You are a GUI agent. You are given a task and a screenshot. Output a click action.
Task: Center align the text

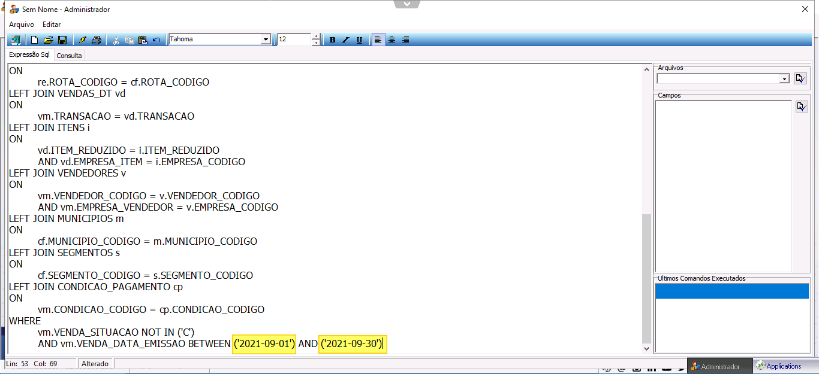pyautogui.click(x=392, y=40)
